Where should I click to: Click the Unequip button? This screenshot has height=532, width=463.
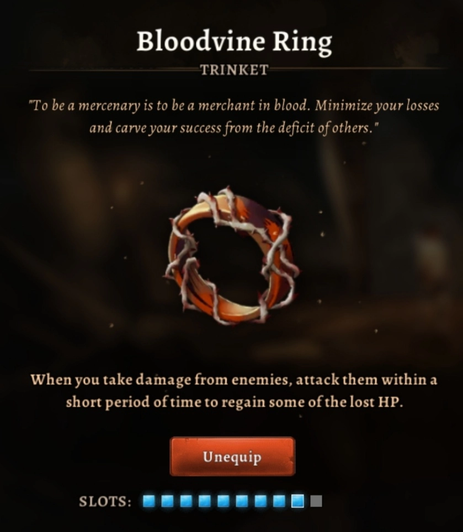coord(232,456)
